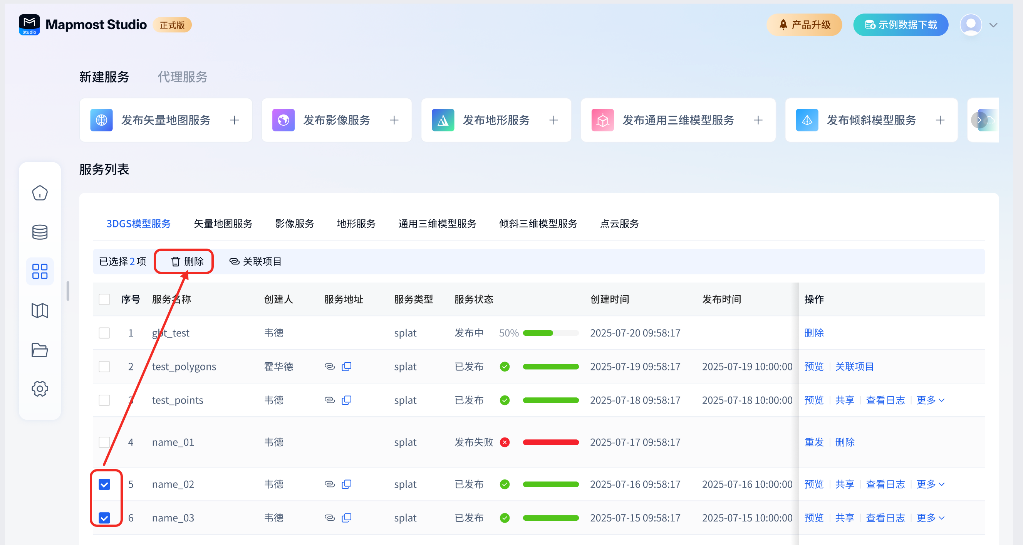The height and width of the screenshot is (545, 1023).
Task: Switch to 代理服务 tab
Action: 182,77
